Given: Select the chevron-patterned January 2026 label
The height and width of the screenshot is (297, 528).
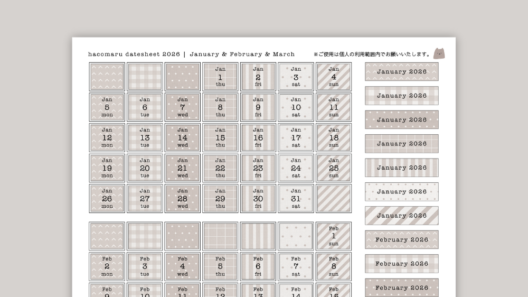Looking at the screenshot, I should click(x=401, y=72).
